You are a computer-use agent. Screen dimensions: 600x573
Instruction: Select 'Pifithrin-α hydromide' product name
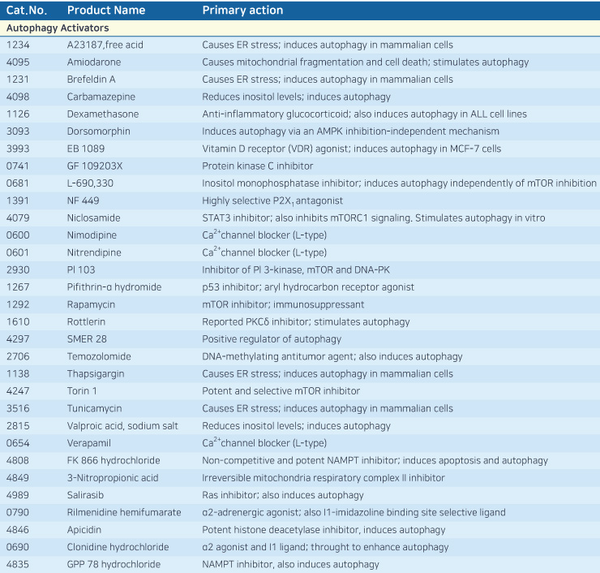(114, 287)
